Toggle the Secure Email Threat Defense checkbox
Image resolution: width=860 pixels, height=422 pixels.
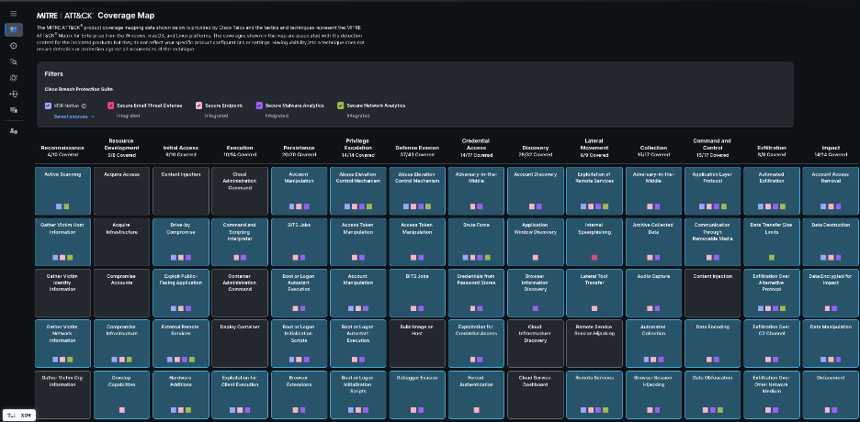(111, 106)
